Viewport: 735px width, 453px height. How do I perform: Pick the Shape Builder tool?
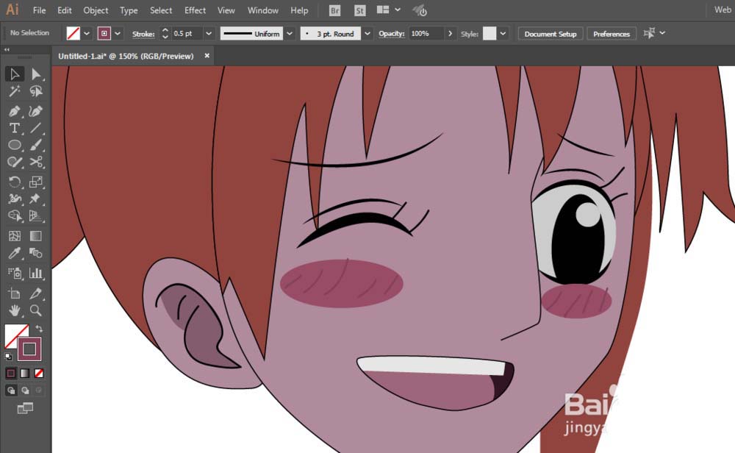tap(15, 215)
